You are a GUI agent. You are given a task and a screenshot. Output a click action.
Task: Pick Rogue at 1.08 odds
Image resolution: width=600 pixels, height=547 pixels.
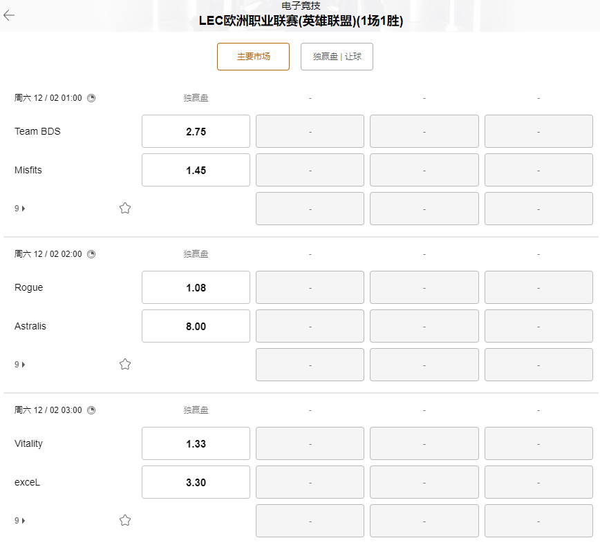pyautogui.click(x=196, y=287)
